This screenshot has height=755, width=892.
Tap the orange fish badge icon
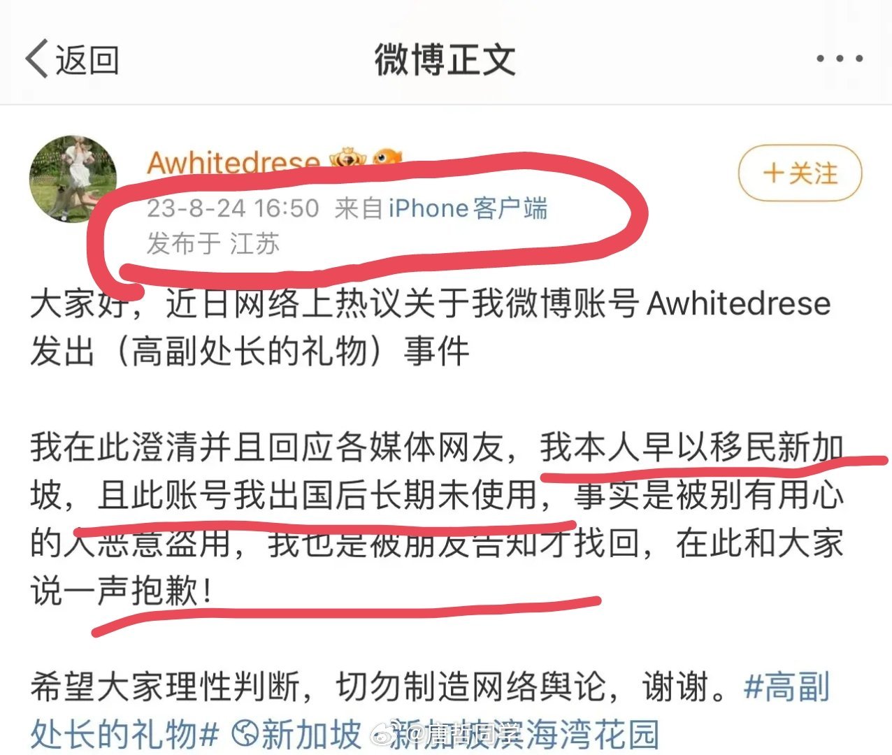click(387, 158)
